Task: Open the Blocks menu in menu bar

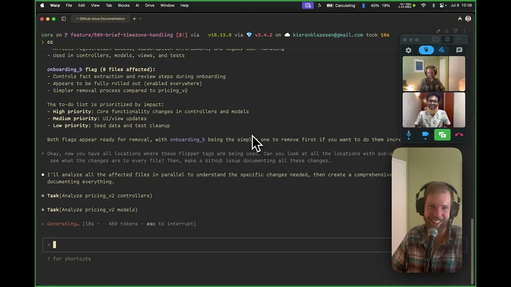Action: point(124,6)
